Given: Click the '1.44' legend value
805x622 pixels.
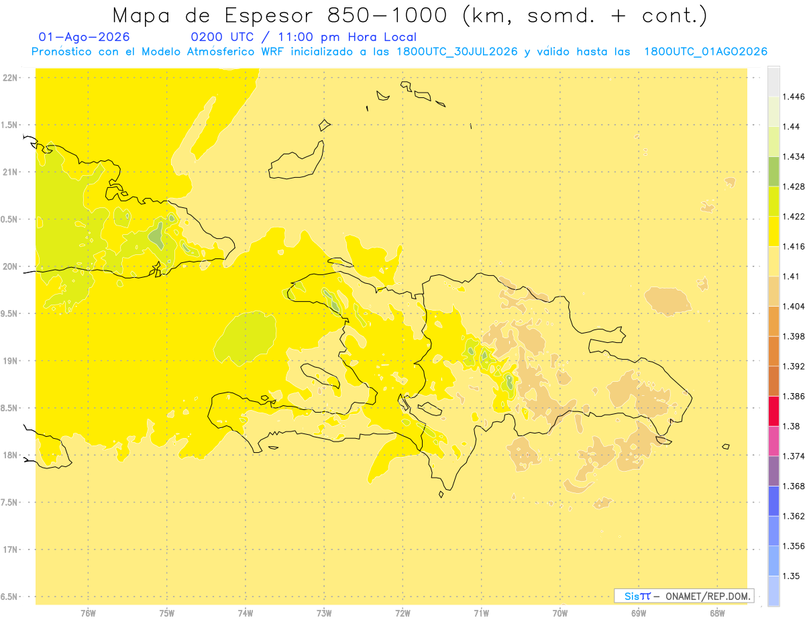Looking at the screenshot, I should click(790, 126).
